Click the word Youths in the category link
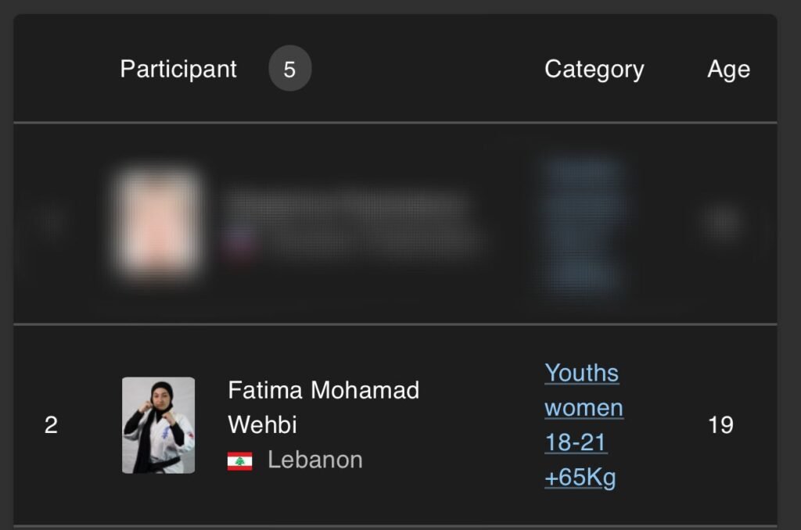This screenshot has height=530, width=801. (x=581, y=373)
